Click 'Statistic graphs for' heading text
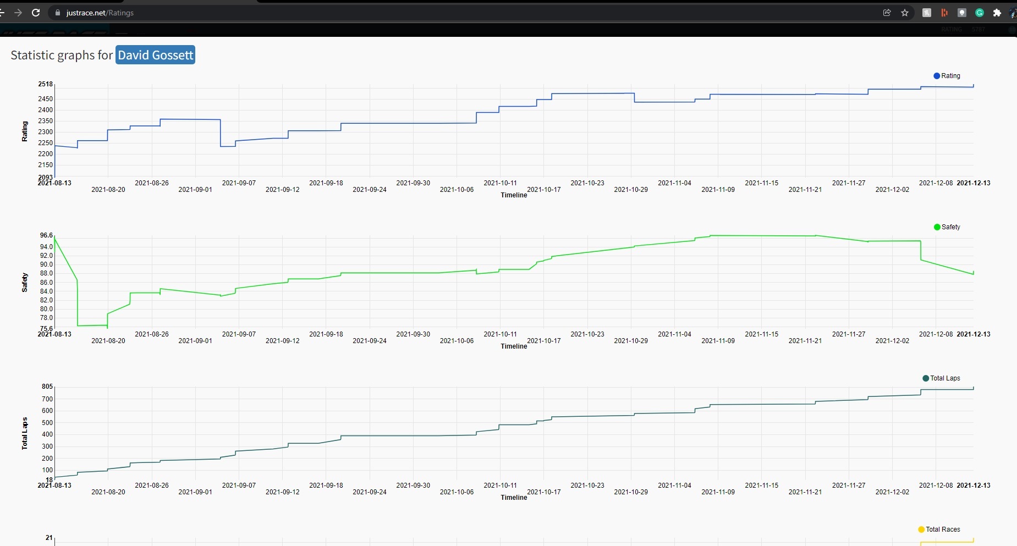The image size is (1017, 546). pyautogui.click(x=62, y=55)
